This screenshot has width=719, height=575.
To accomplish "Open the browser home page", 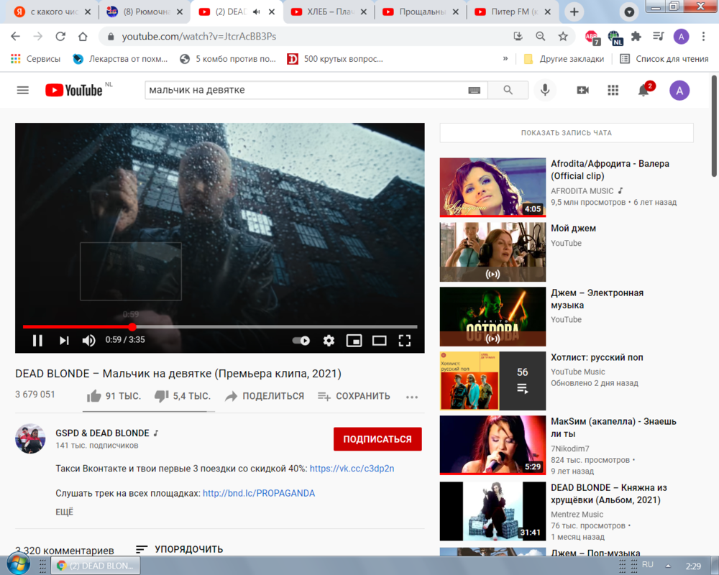I will [x=83, y=37].
